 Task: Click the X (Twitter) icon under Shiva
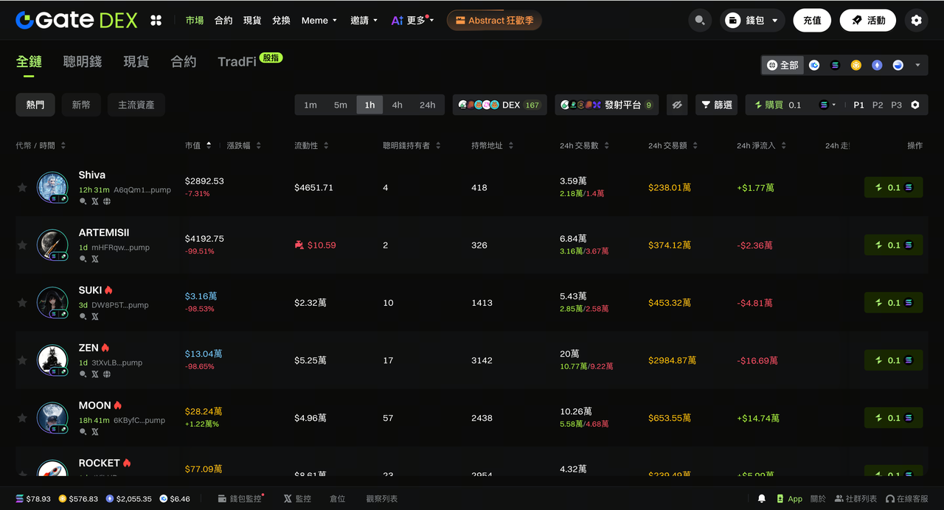click(94, 201)
